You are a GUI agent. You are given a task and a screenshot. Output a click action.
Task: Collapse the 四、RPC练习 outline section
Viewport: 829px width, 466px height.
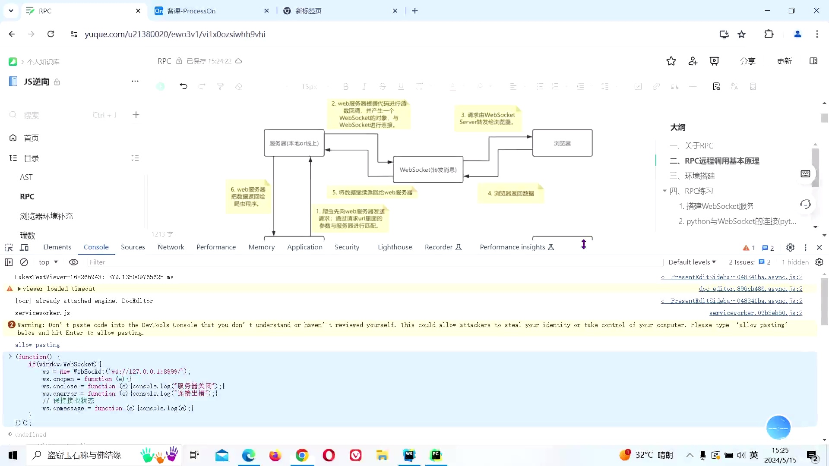coord(665,191)
